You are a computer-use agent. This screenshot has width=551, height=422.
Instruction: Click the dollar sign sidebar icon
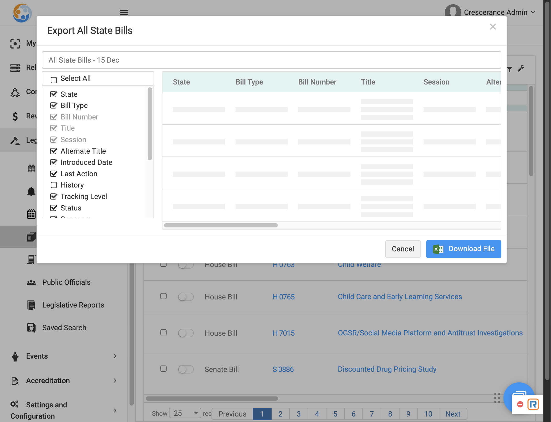coord(15,116)
